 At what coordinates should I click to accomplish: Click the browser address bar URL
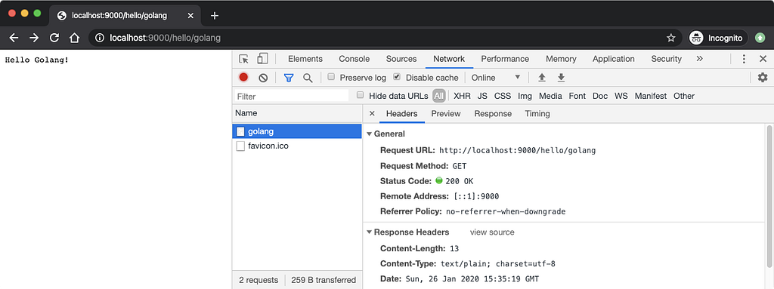pos(165,38)
